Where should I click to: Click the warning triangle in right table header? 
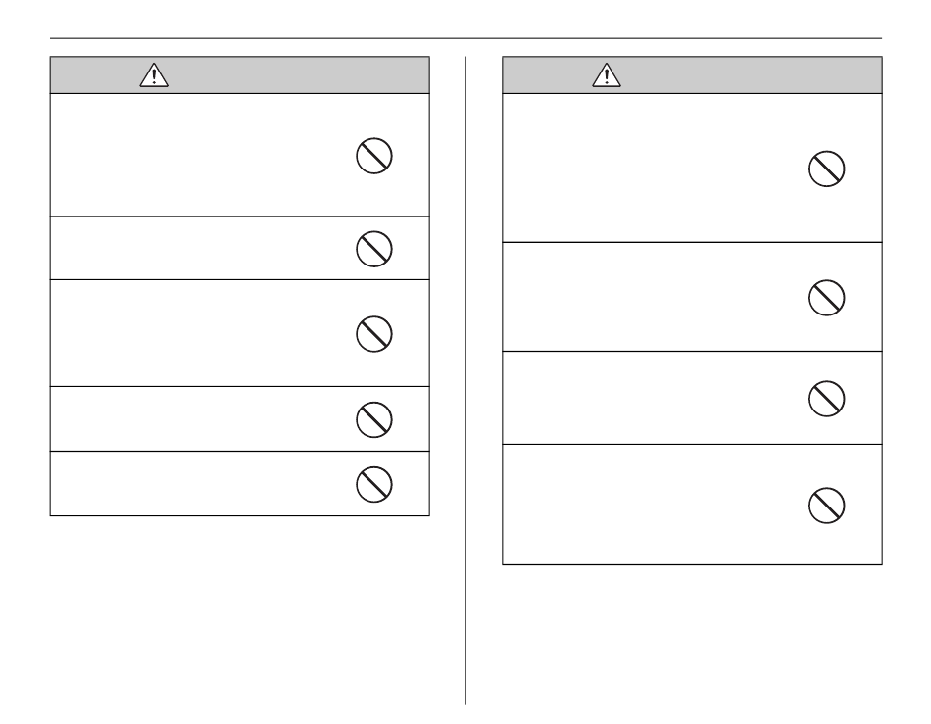pyautogui.click(x=607, y=75)
